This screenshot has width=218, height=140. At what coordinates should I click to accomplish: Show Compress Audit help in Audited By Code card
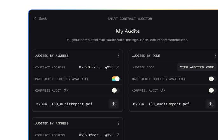tap(163, 90)
